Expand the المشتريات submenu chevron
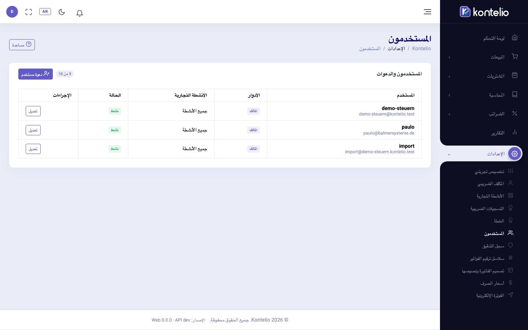Screen dimensions: 528x330 [449, 76]
